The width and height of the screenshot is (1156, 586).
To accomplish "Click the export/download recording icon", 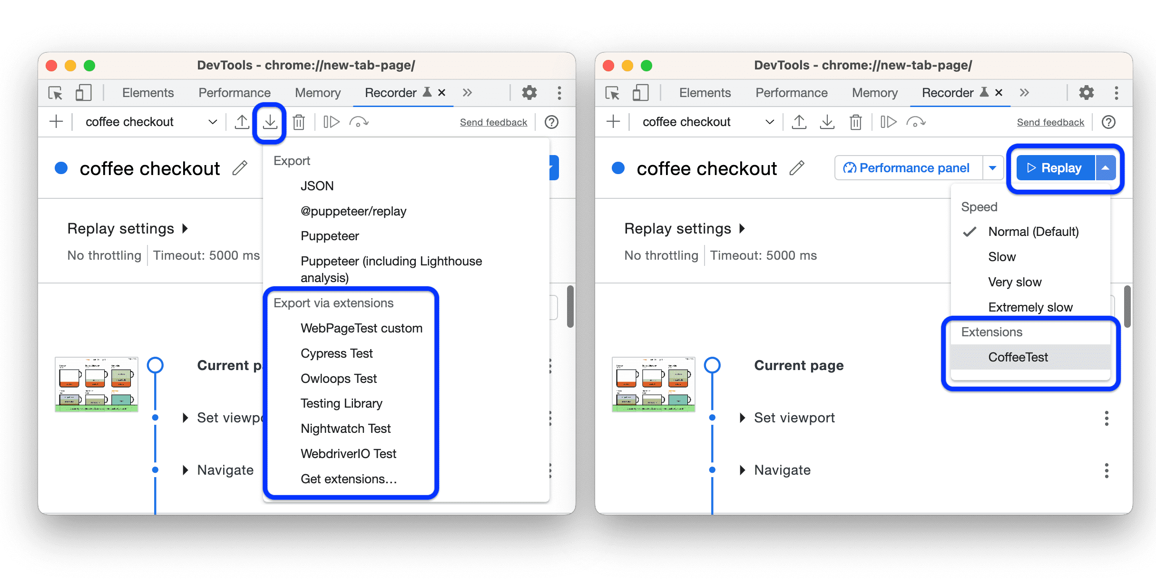I will 271,122.
